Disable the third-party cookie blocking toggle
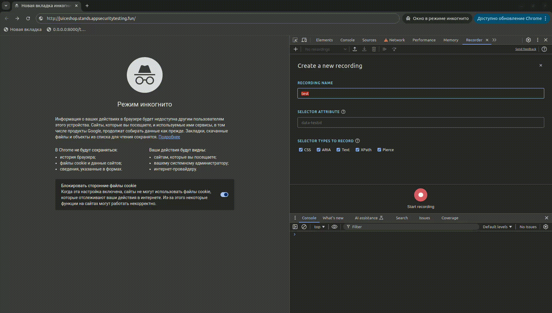The image size is (552, 313). click(224, 195)
